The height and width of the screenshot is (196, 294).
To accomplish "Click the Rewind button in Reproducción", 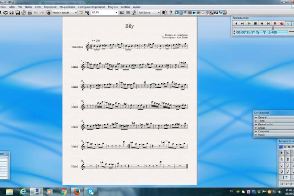I will (242, 24).
